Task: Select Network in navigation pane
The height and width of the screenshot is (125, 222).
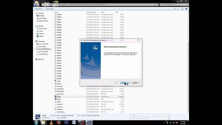Action: pyautogui.click(x=41, y=59)
